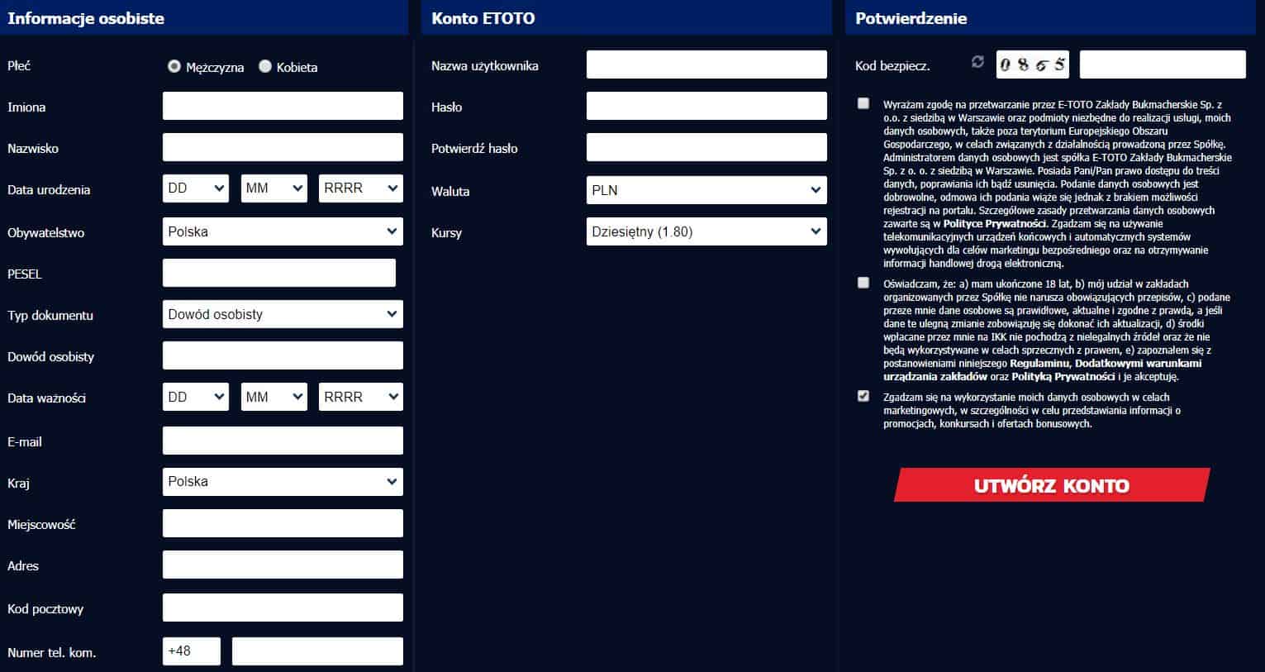This screenshot has height=672, width=1265.
Task: Open birth date DD dropdown
Action: coord(196,188)
